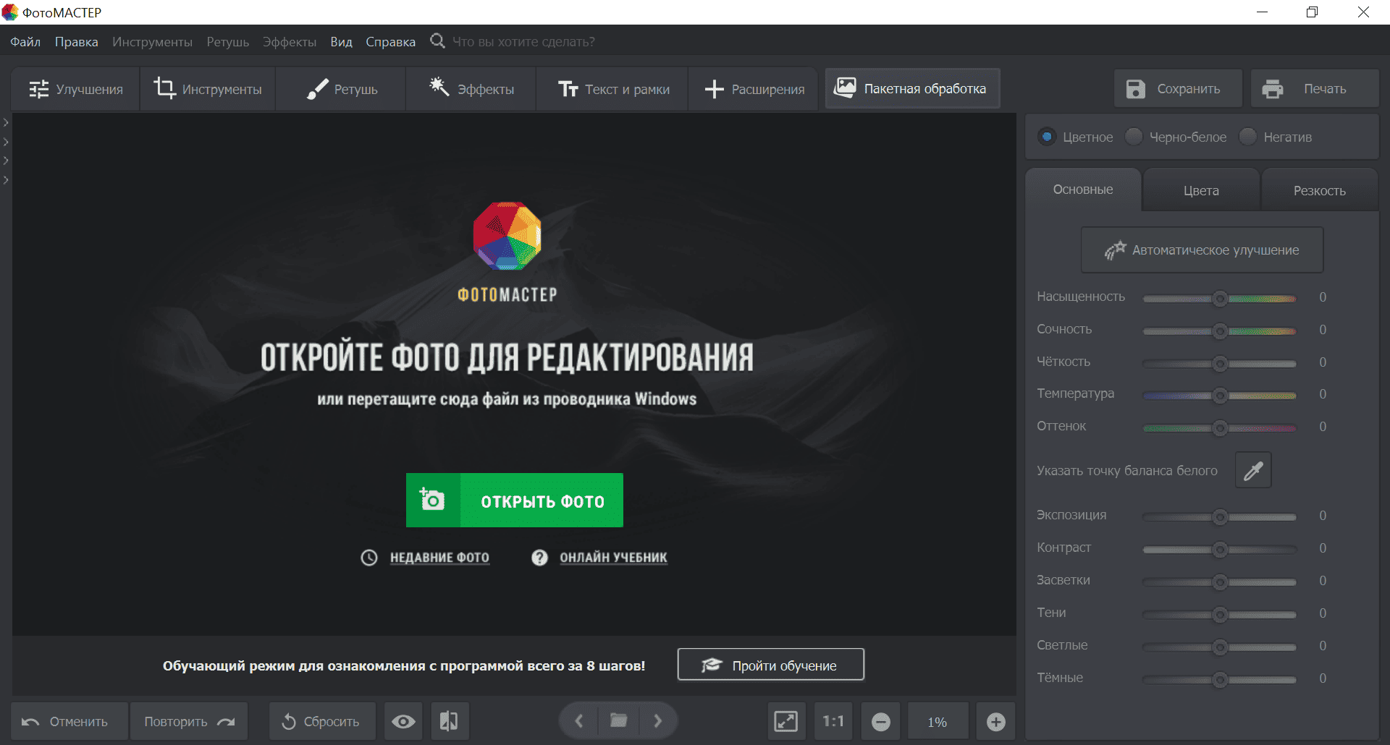Open the Эффекты toolbar section

click(x=471, y=89)
